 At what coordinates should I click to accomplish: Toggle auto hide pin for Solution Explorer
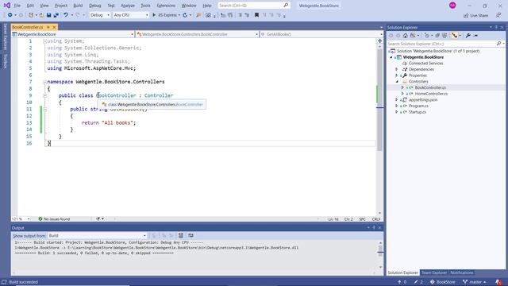point(496,27)
